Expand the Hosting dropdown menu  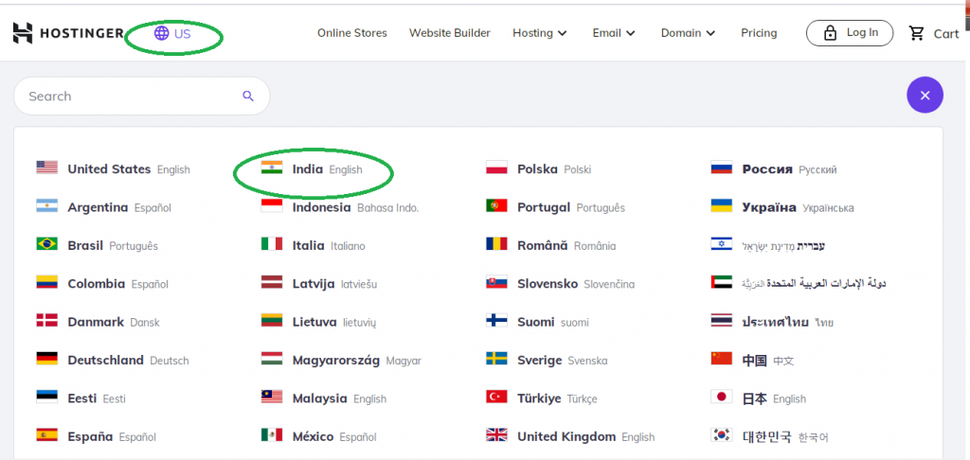(540, 33)
